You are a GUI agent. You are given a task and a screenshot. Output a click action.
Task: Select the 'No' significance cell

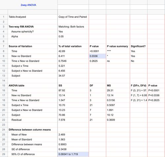[139, 61]
